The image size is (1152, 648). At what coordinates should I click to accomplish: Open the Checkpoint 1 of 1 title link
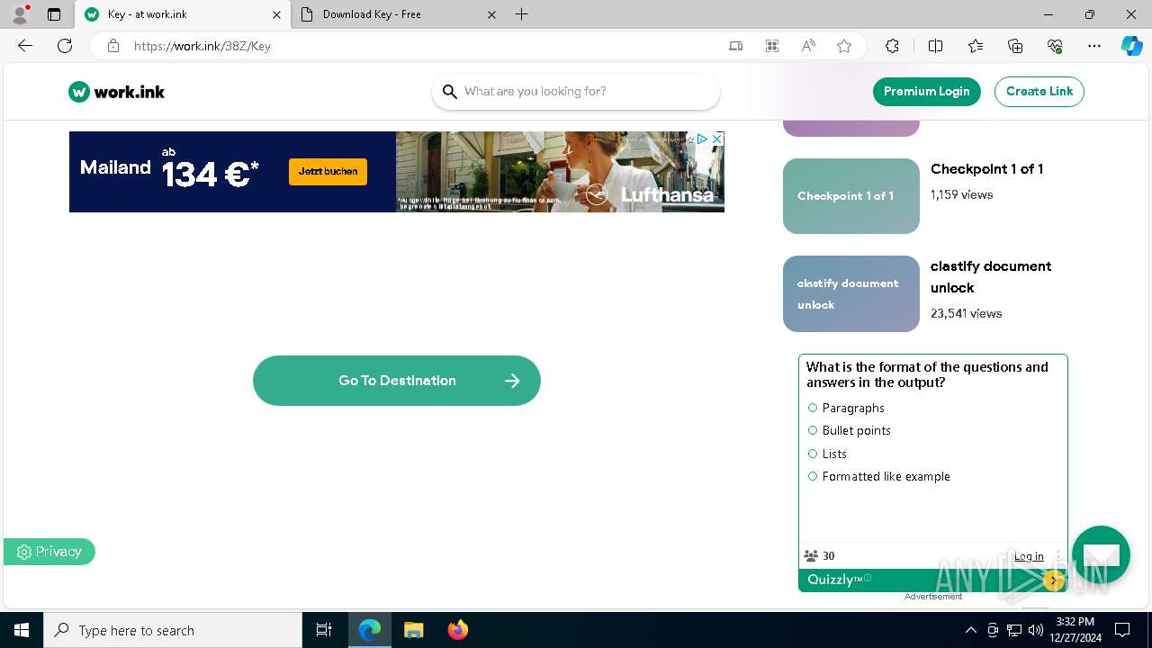pyautogui.click(x=987, y=169)
